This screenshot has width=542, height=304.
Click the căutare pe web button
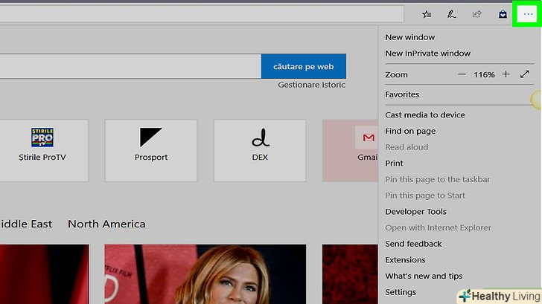304,66
